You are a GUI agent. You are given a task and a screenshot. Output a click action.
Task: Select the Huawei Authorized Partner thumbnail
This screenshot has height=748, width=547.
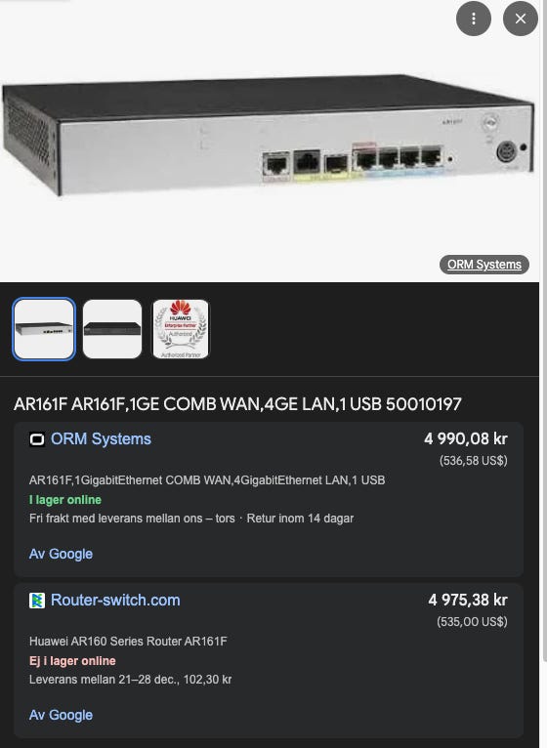click(181, 329)
